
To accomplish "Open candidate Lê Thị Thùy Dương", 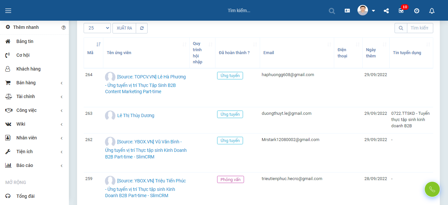I will coord(136,115).
